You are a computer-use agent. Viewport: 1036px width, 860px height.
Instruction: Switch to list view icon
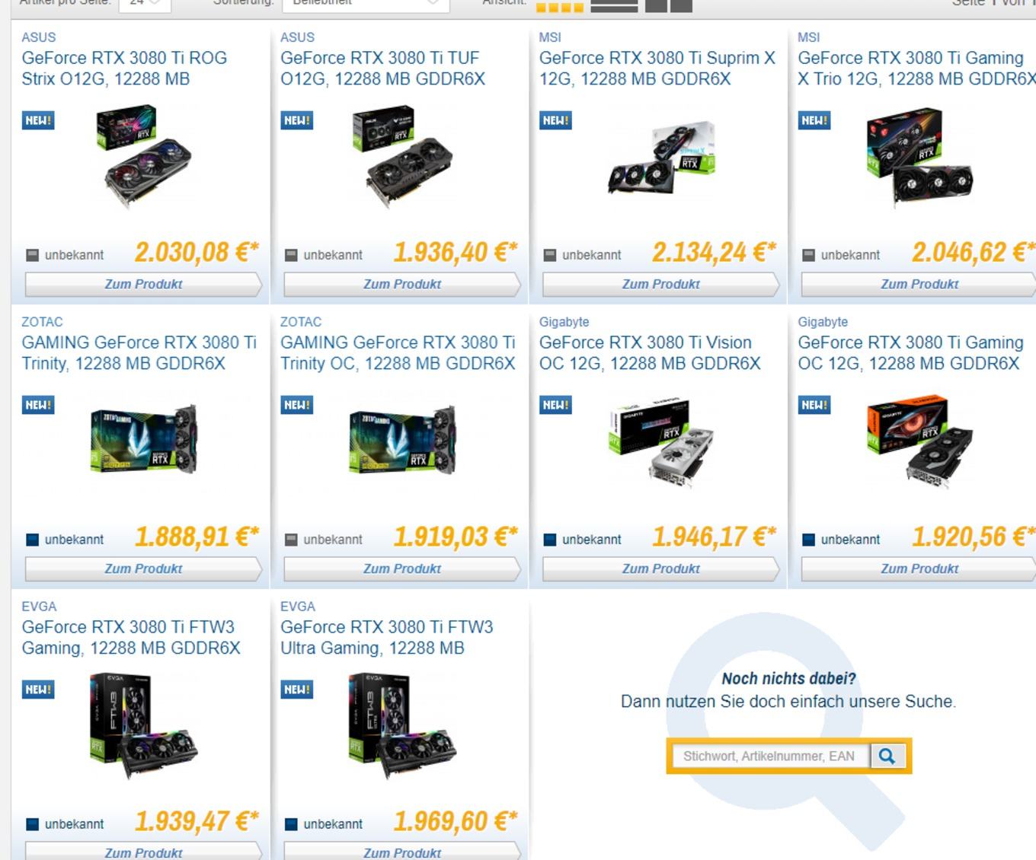[614, 6]
